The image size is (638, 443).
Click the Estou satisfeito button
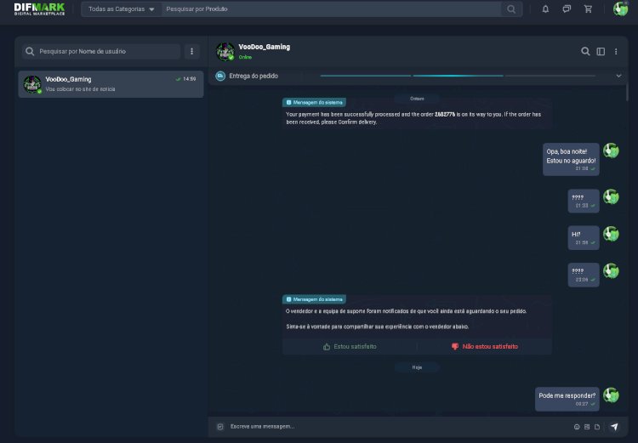(350, 346)
